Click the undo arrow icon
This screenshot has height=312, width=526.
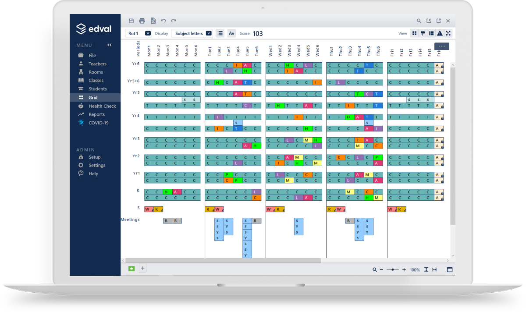[163, 21]
